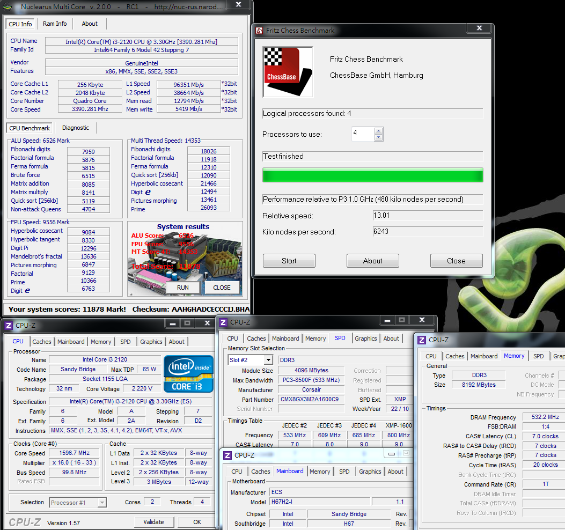
Task: Click the Max Bandwidth PC3-8500F value
Action: (311, 380)
